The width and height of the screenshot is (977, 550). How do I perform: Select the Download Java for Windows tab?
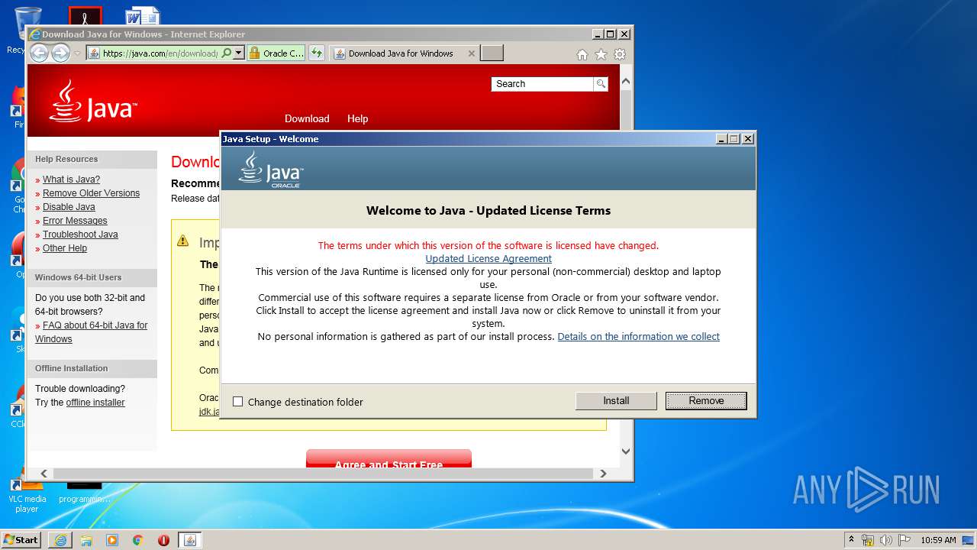click(401, 53)
